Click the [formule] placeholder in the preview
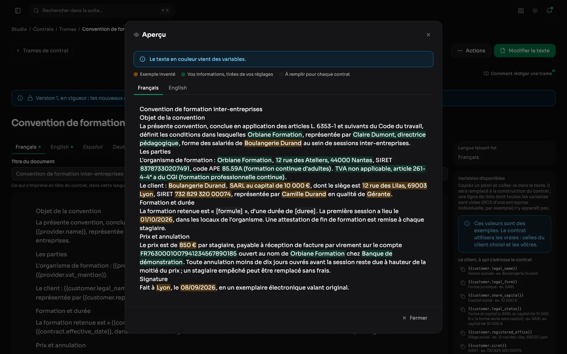The image size is (567, 354). tap(229, 211)
